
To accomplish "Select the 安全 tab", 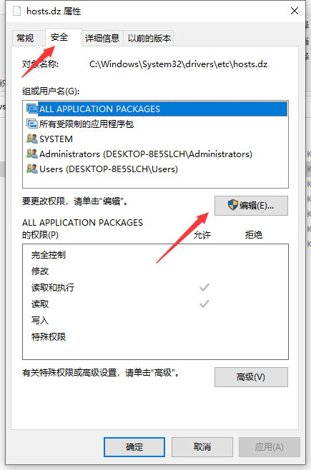I will pos(59,37).
